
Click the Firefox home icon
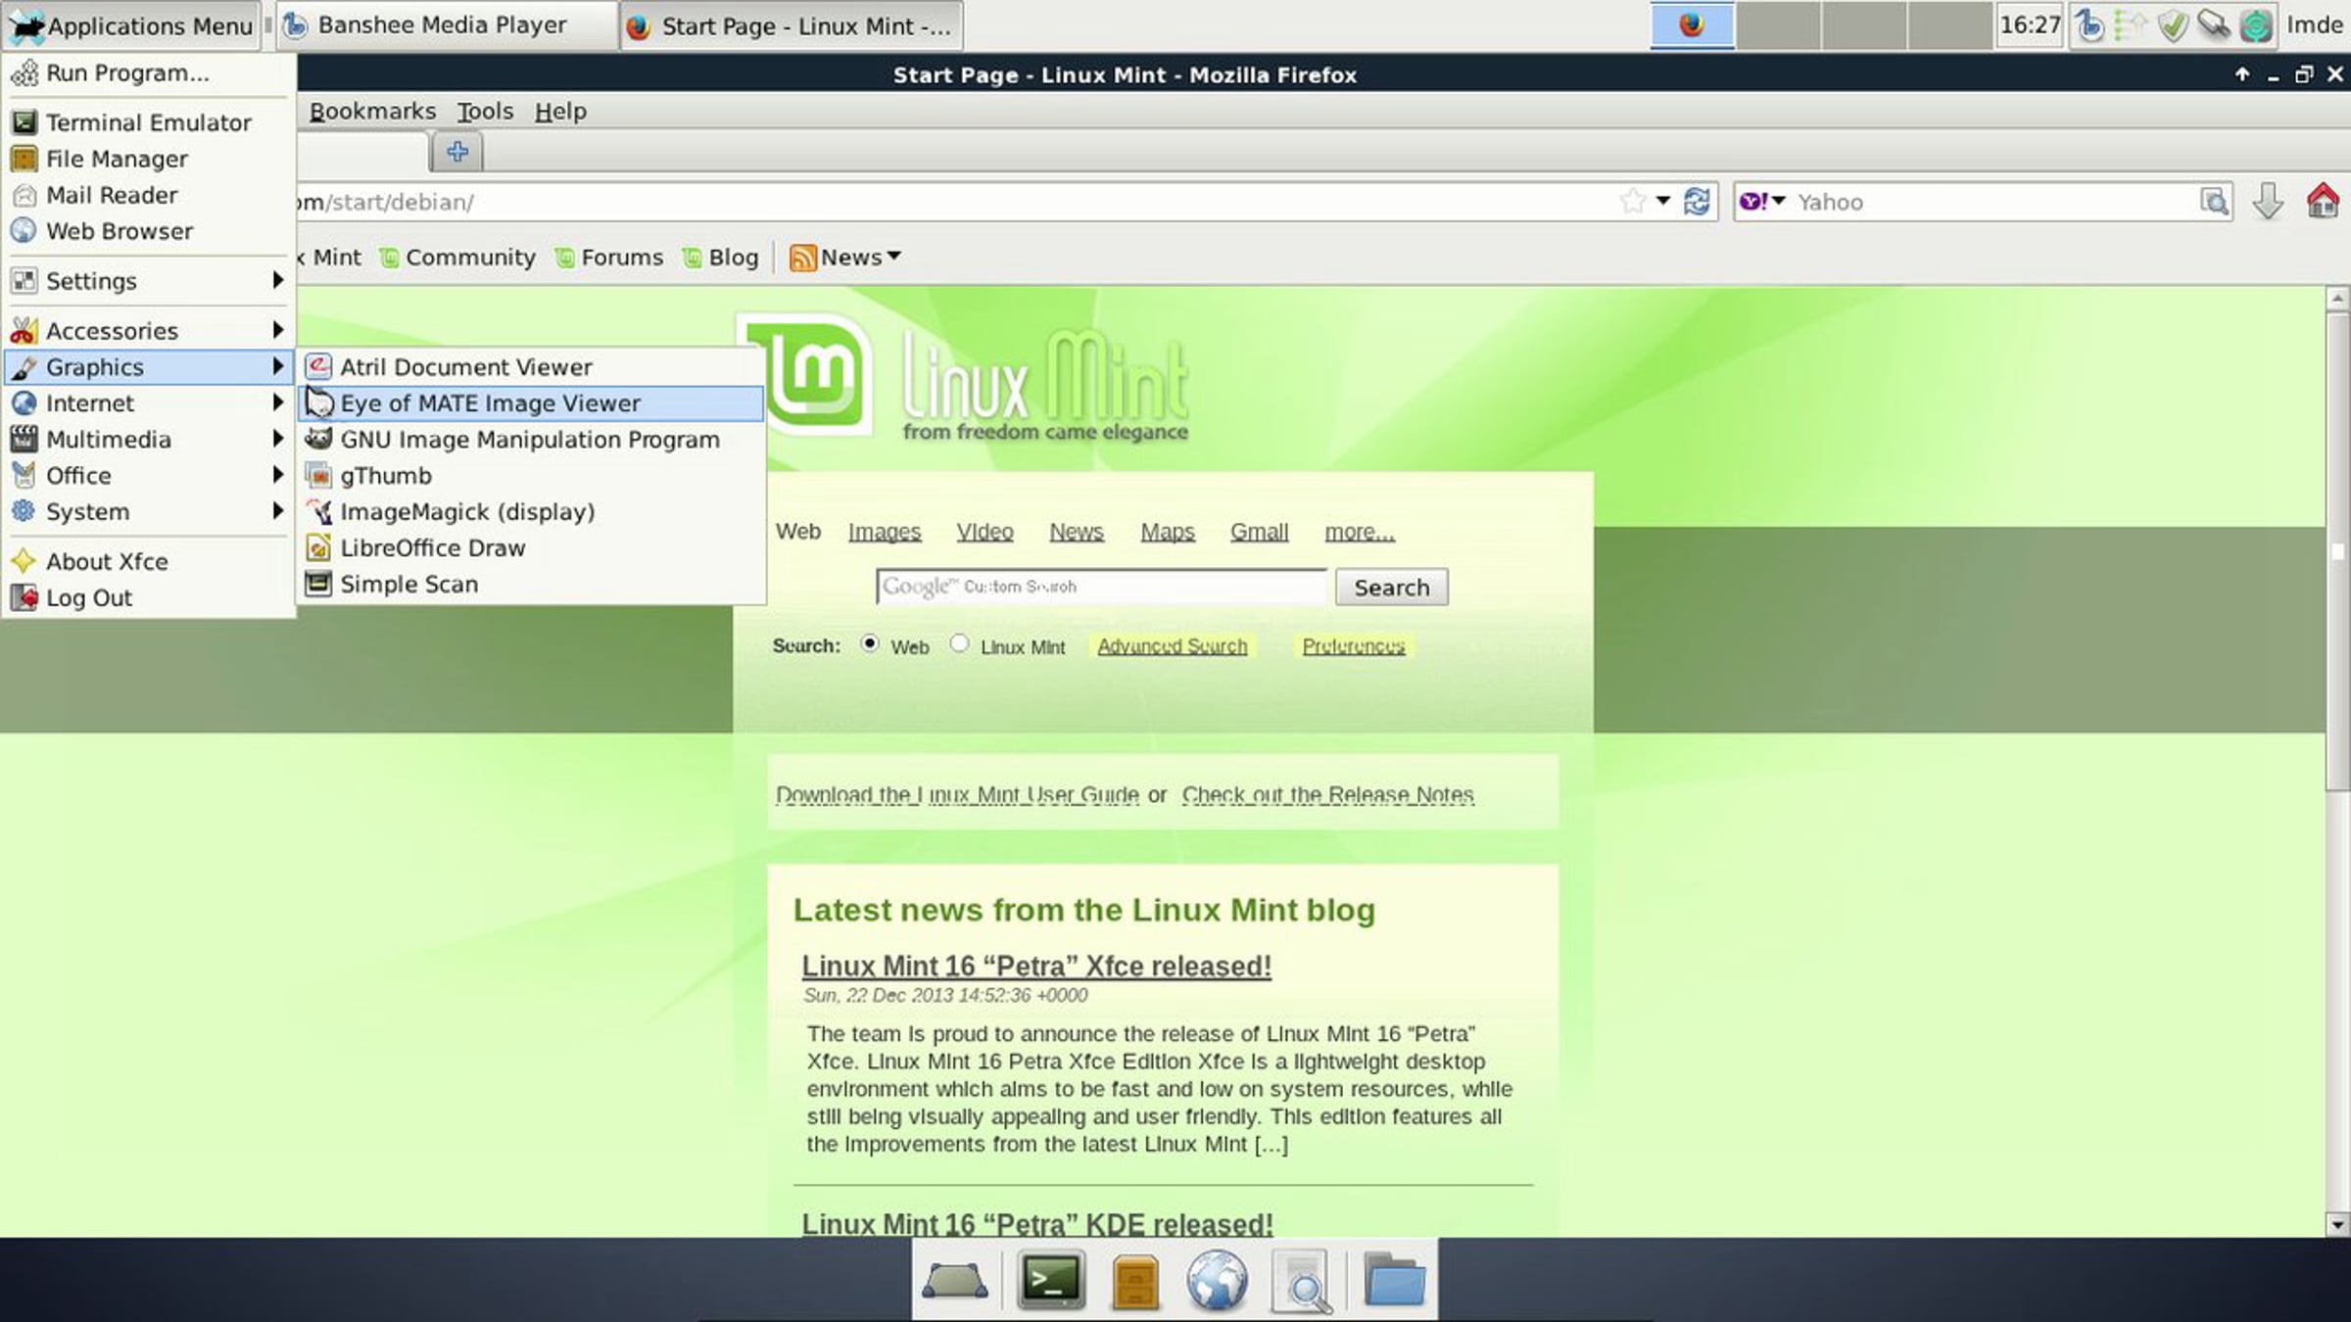coord(2322,202)
